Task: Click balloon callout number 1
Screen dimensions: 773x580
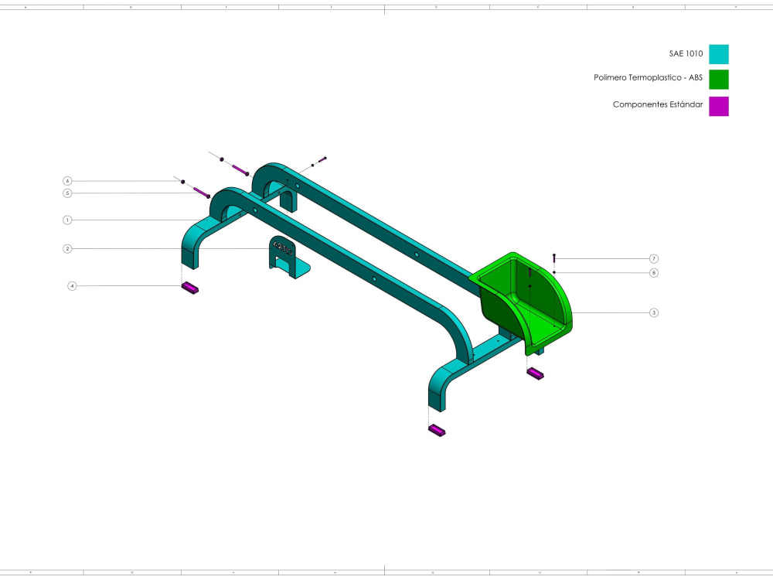Action: pyautogui.click(x=67, y=219)
